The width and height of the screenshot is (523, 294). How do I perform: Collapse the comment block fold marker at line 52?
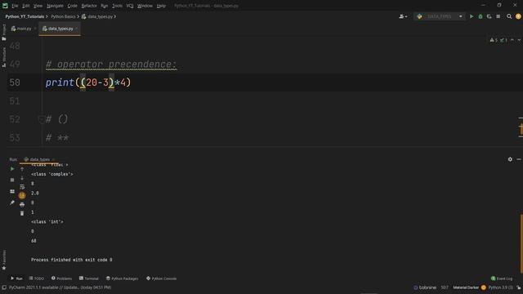click(x=41, y=119)
